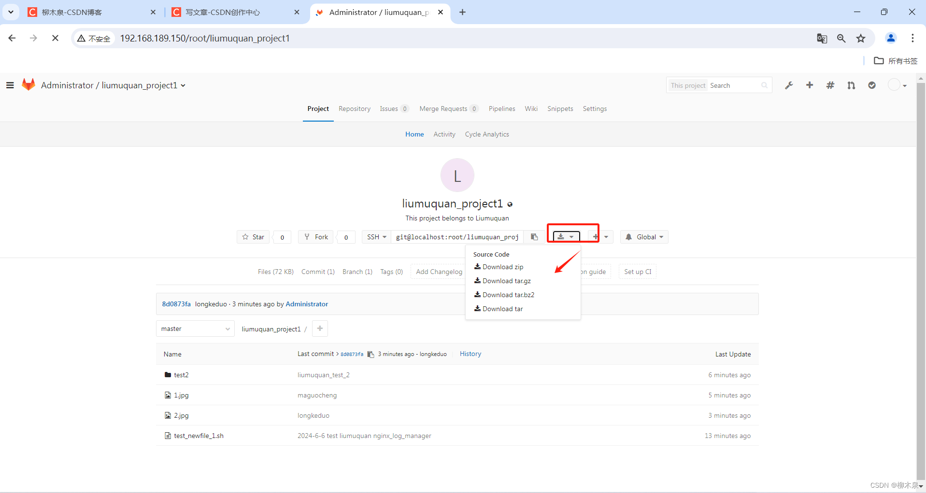Viewport: 926px width, 493px height.
Task: Star the project
Action: [254, 237]
